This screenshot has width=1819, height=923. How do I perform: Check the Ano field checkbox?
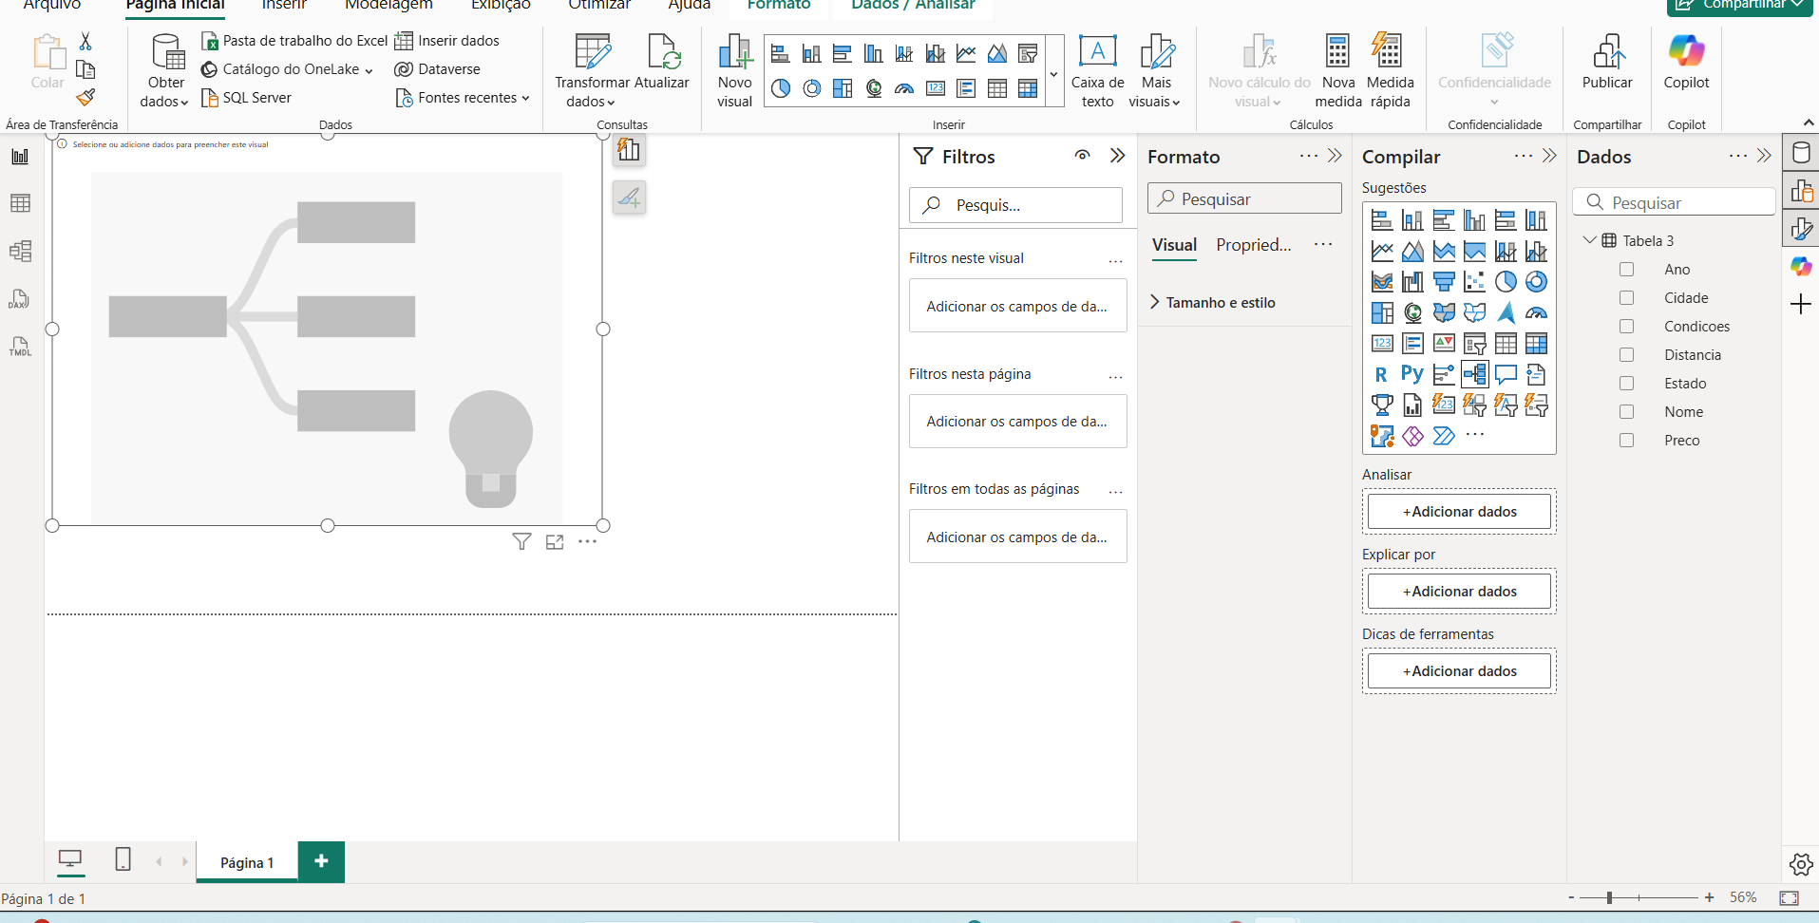point(1626,270)
